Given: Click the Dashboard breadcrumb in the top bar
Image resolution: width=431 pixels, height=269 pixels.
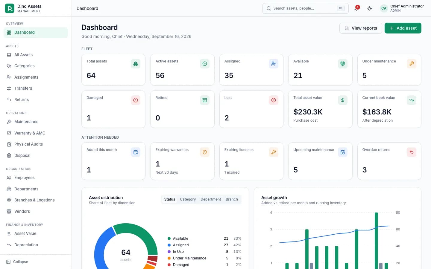Looking at the screenshot, I should click(x=87, y=8).
